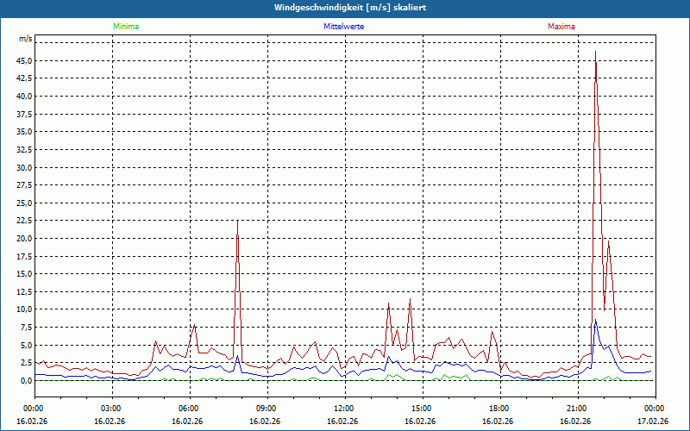Click the 17.02.26 date label
690x431 pixels.
pyautogui.click(x=653, y=421)
